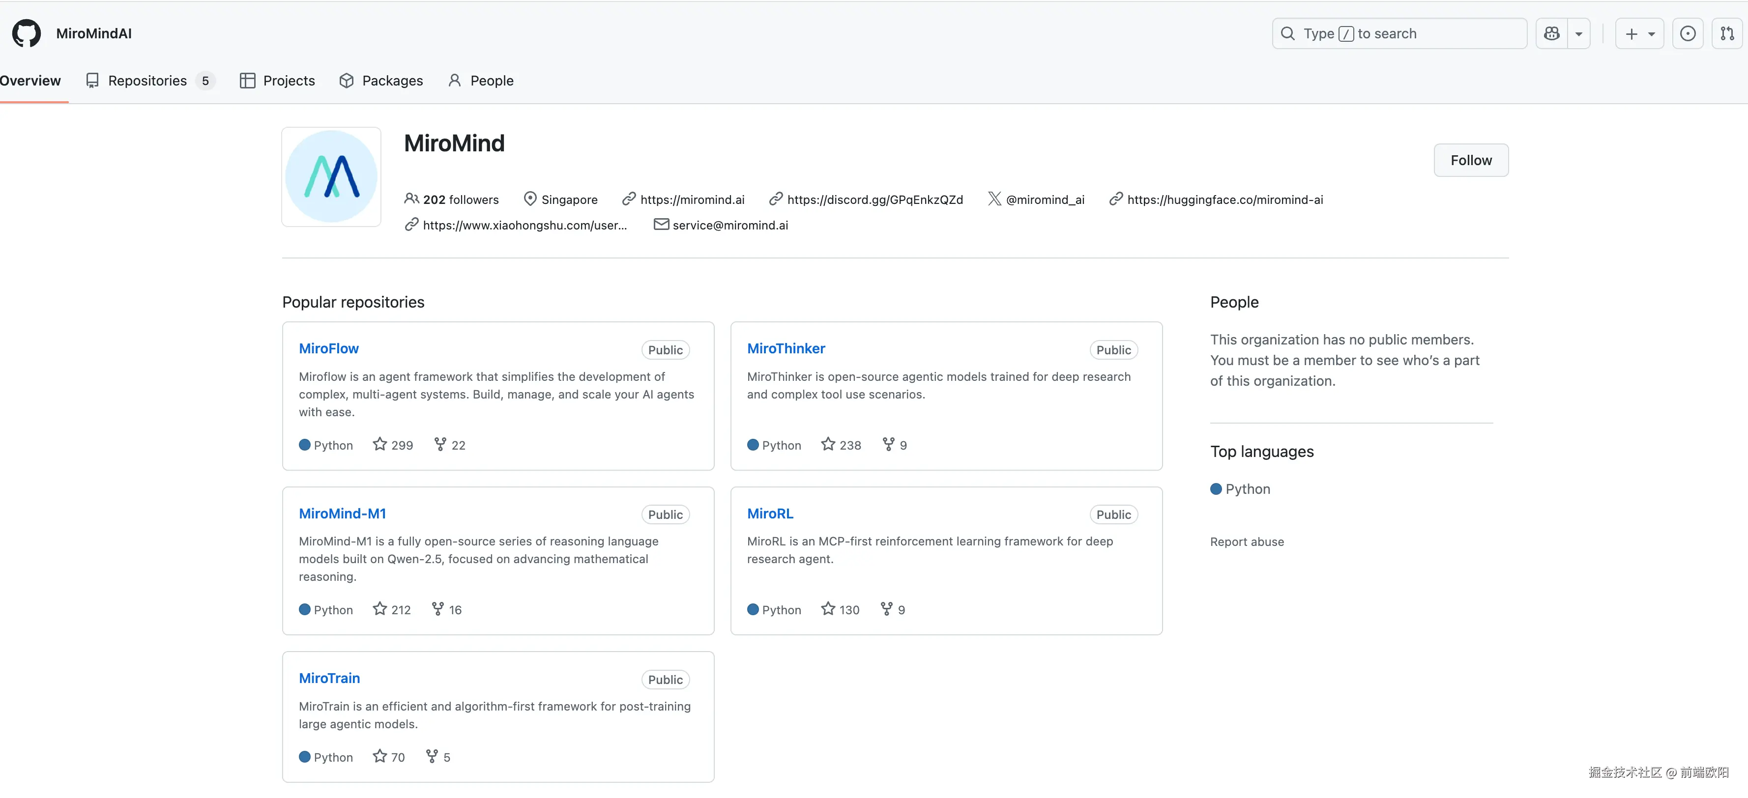Click the MiroThinker forks icon
Viewport: 1748px width, 798px height.
tap(888, 445)
